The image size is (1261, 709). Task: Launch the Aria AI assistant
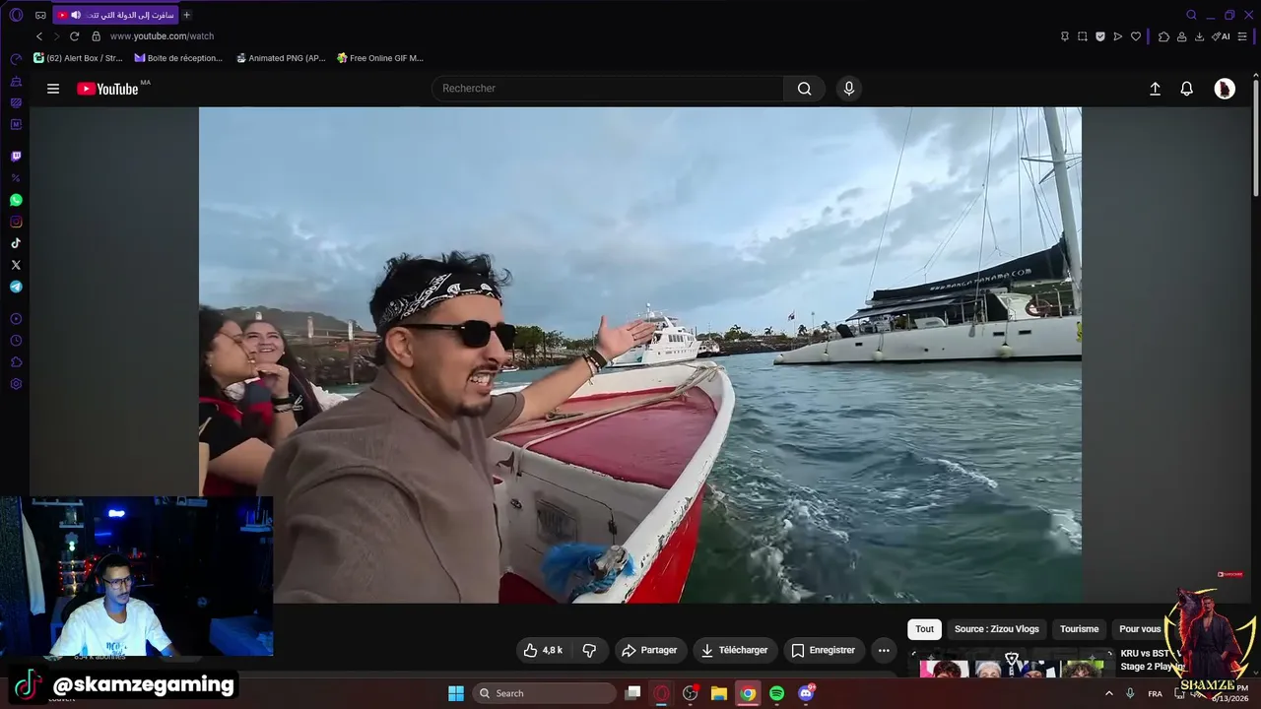coord(1221,36)
